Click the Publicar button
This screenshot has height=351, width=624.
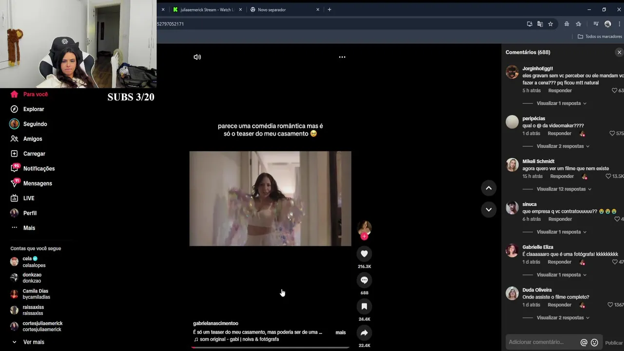pyautogui.click(x=614, y=343)
